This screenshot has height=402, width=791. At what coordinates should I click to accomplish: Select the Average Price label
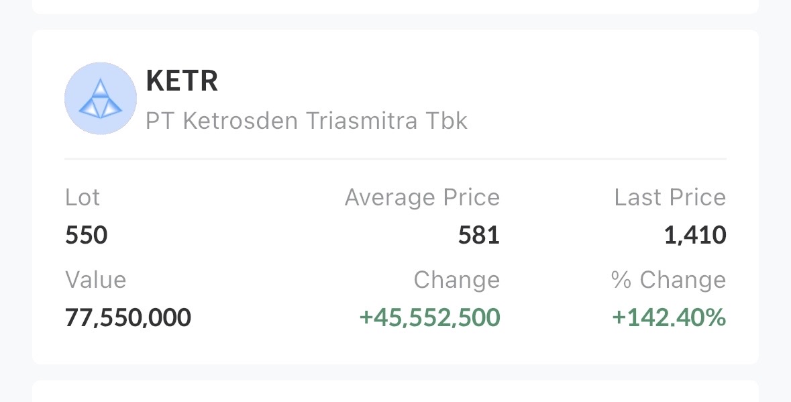422,197
